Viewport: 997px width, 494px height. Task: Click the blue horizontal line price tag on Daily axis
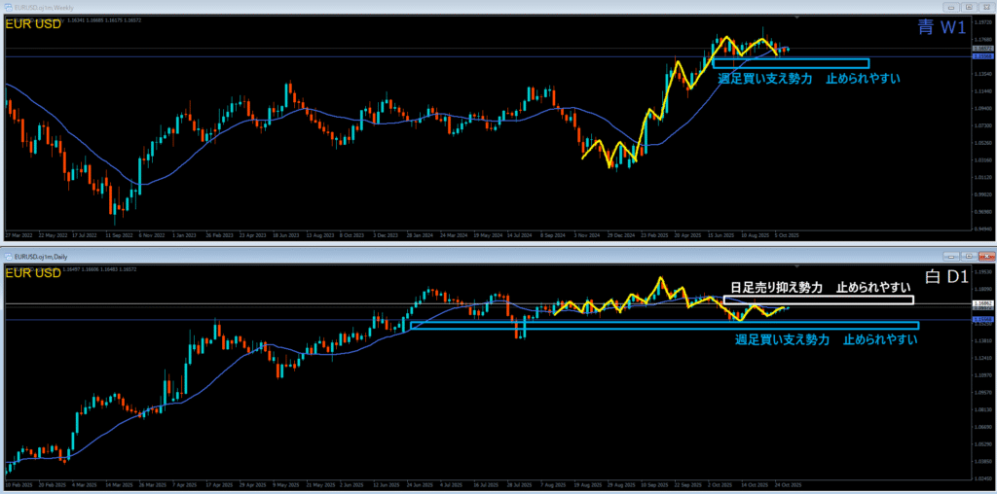(x=981, y=319)
